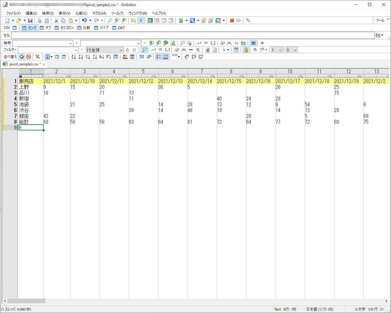
Task: Click the New file icon
Action: point(7,20)
